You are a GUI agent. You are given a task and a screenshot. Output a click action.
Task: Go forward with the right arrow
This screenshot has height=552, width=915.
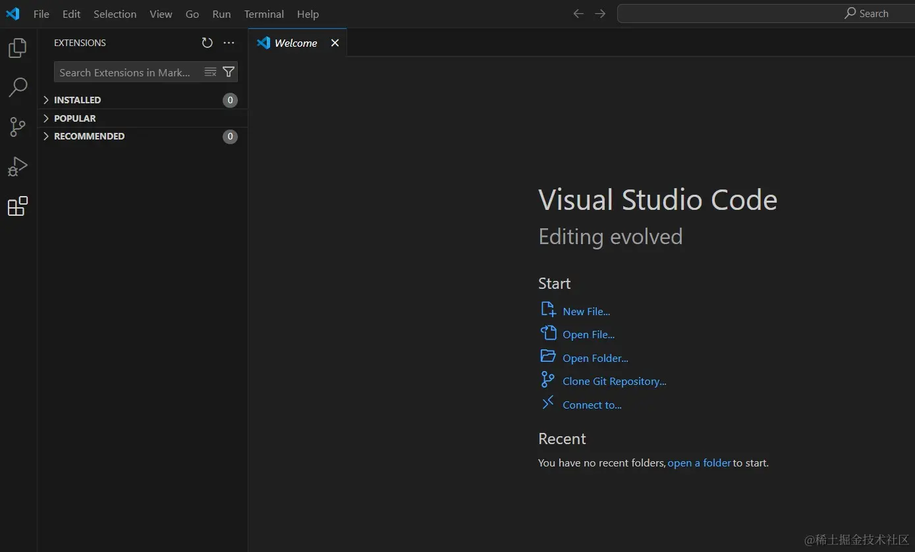pos(599,14)
